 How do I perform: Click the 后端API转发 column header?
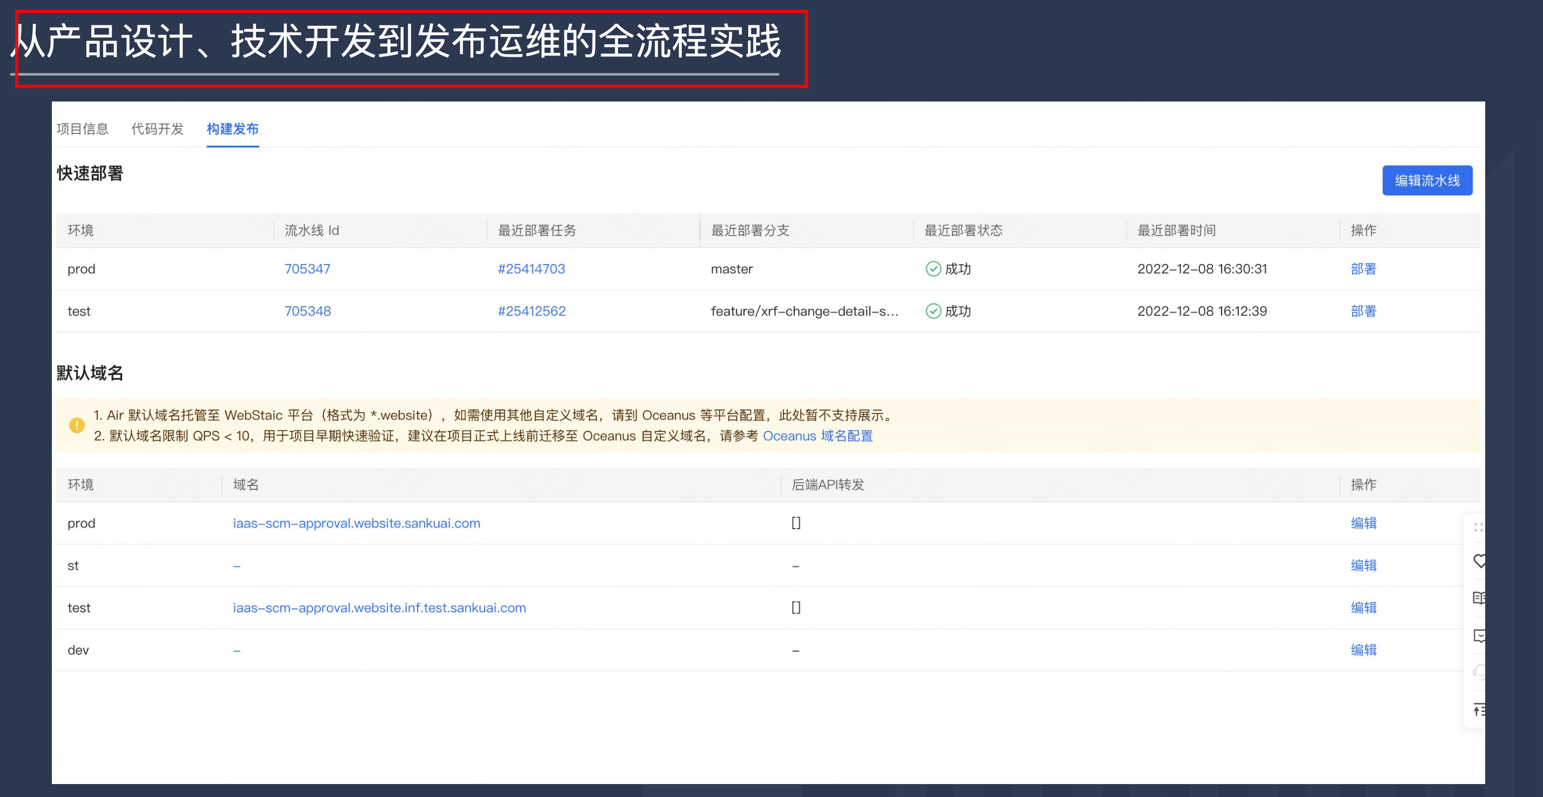tap(828, 484)
